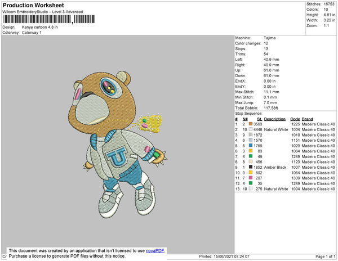Click the EndX value 0.00 in
The height and width of the screenshot is (261, 338).
coord(269,81)
